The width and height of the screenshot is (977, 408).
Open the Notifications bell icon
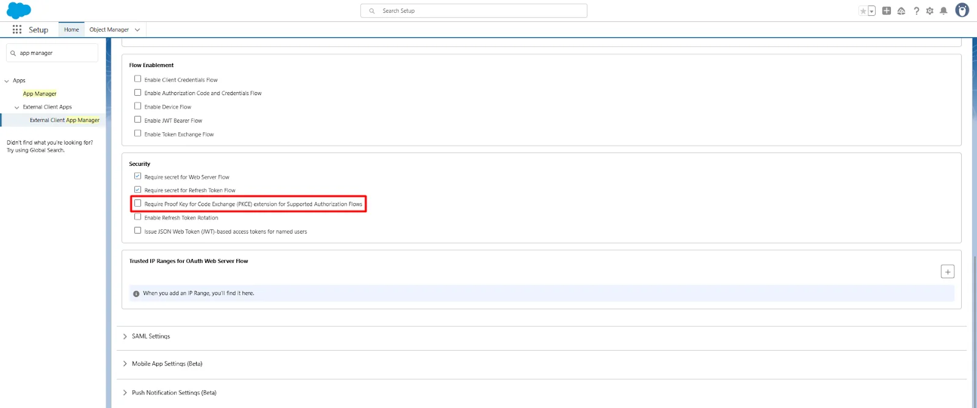point(943,11)
